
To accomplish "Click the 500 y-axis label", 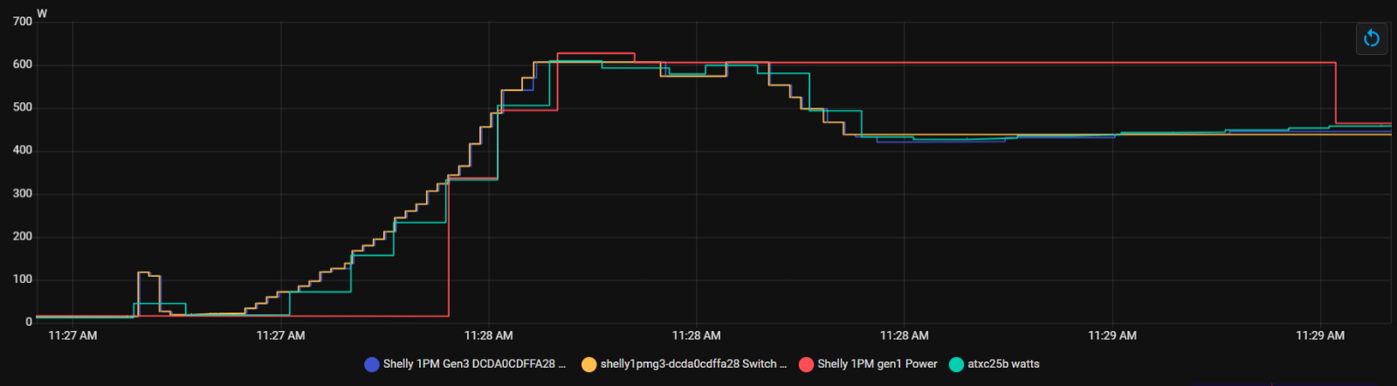I will coord(23,107).
